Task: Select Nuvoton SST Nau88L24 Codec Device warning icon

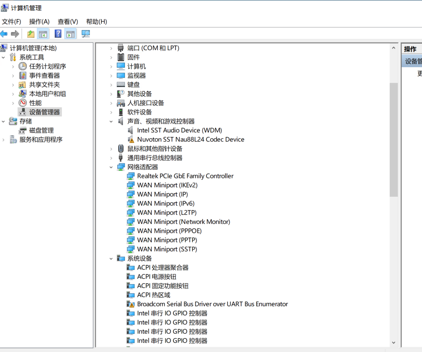Action: [x=131, y=139]
